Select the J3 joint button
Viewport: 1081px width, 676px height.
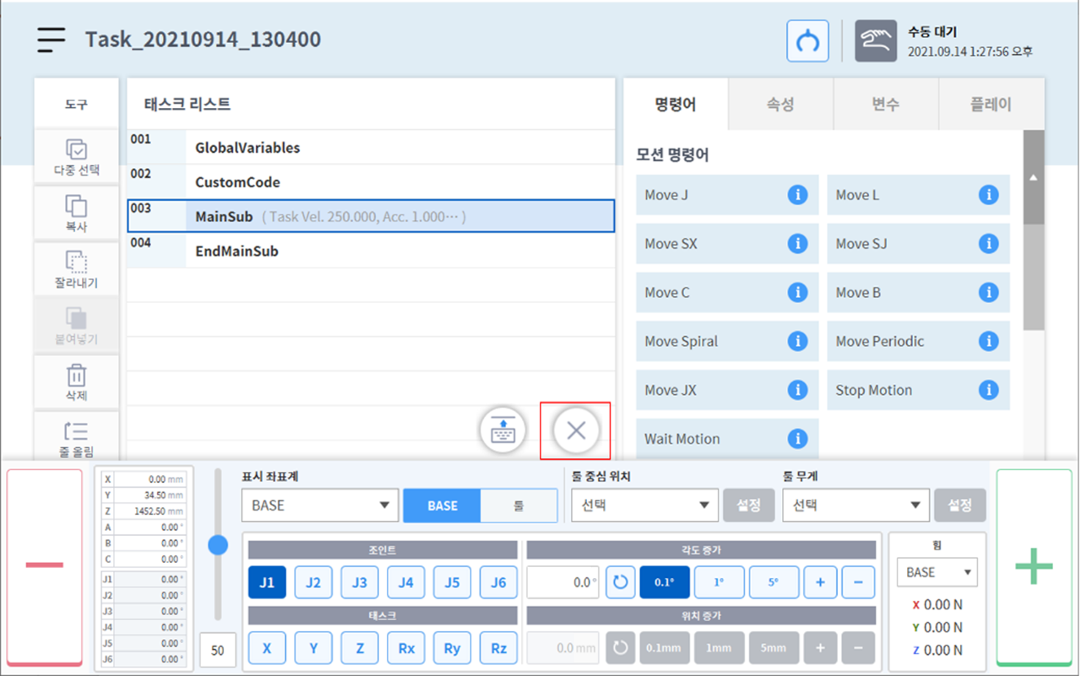tap(360, 582)
